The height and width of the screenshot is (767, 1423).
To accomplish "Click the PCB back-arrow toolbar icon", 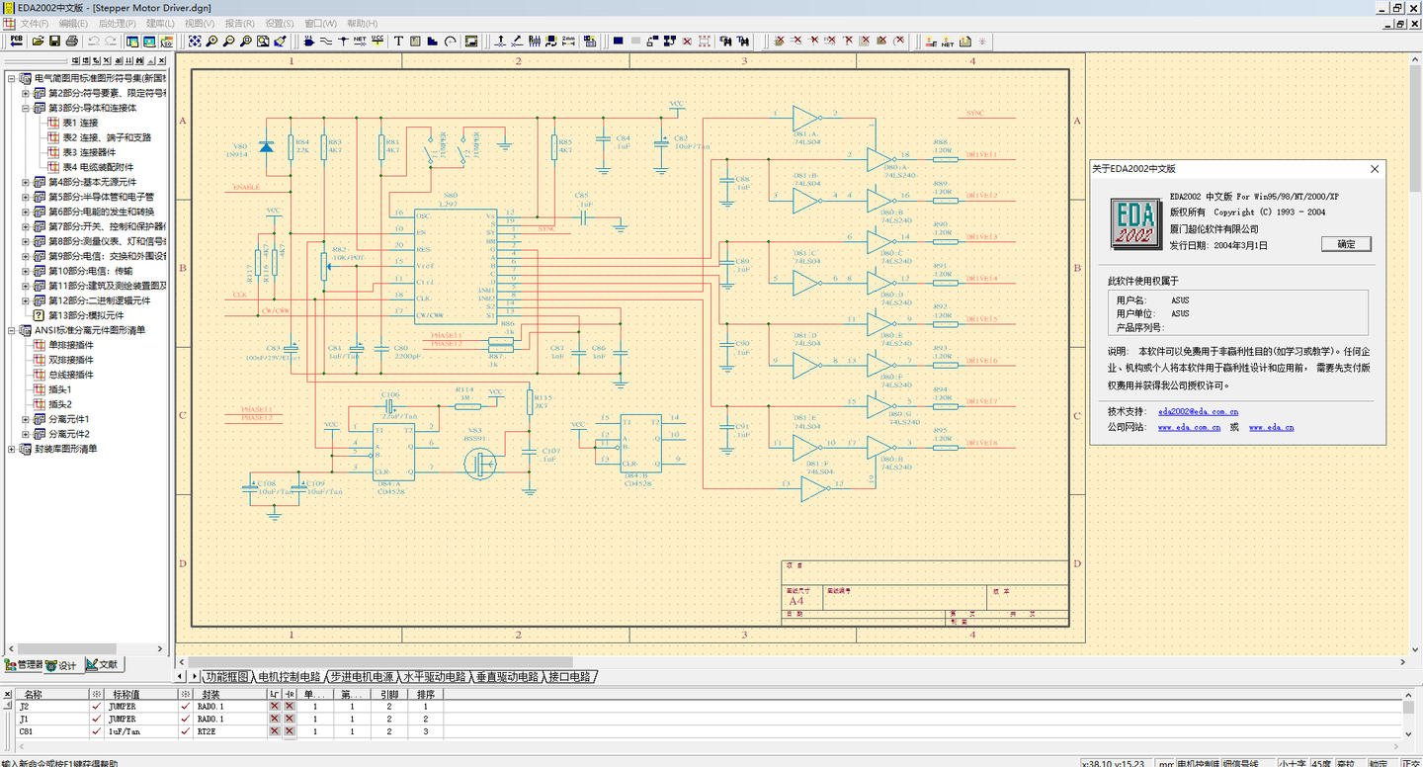I will point(16,42).
